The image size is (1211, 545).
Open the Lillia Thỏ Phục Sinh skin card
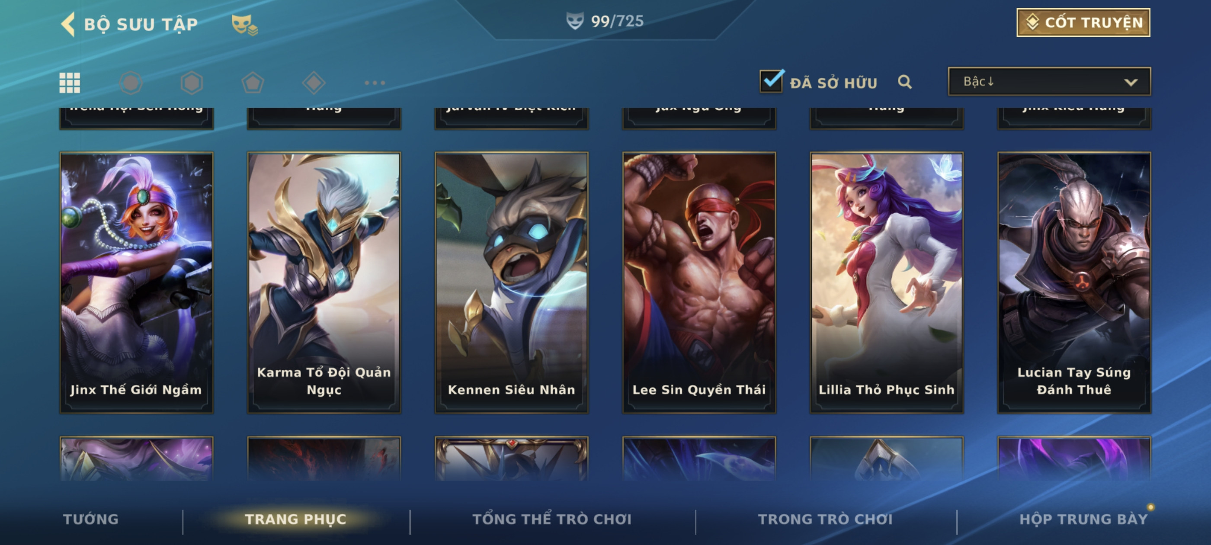coord(887,282)
